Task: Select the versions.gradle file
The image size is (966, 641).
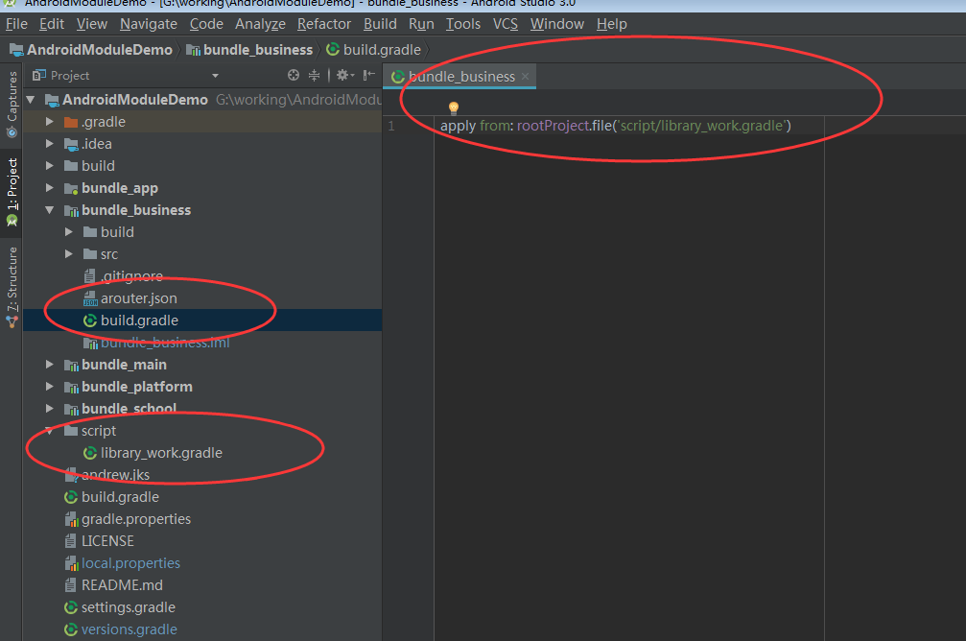Action: 129,629
